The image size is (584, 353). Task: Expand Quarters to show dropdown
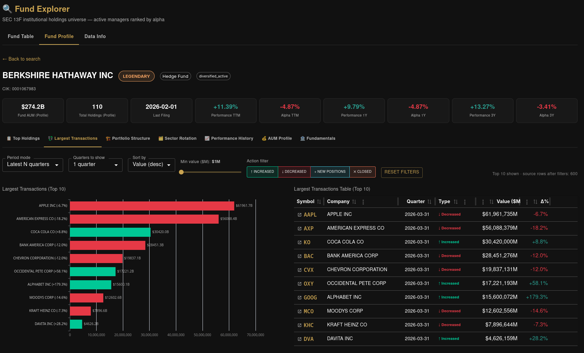[x=96, y=165]
